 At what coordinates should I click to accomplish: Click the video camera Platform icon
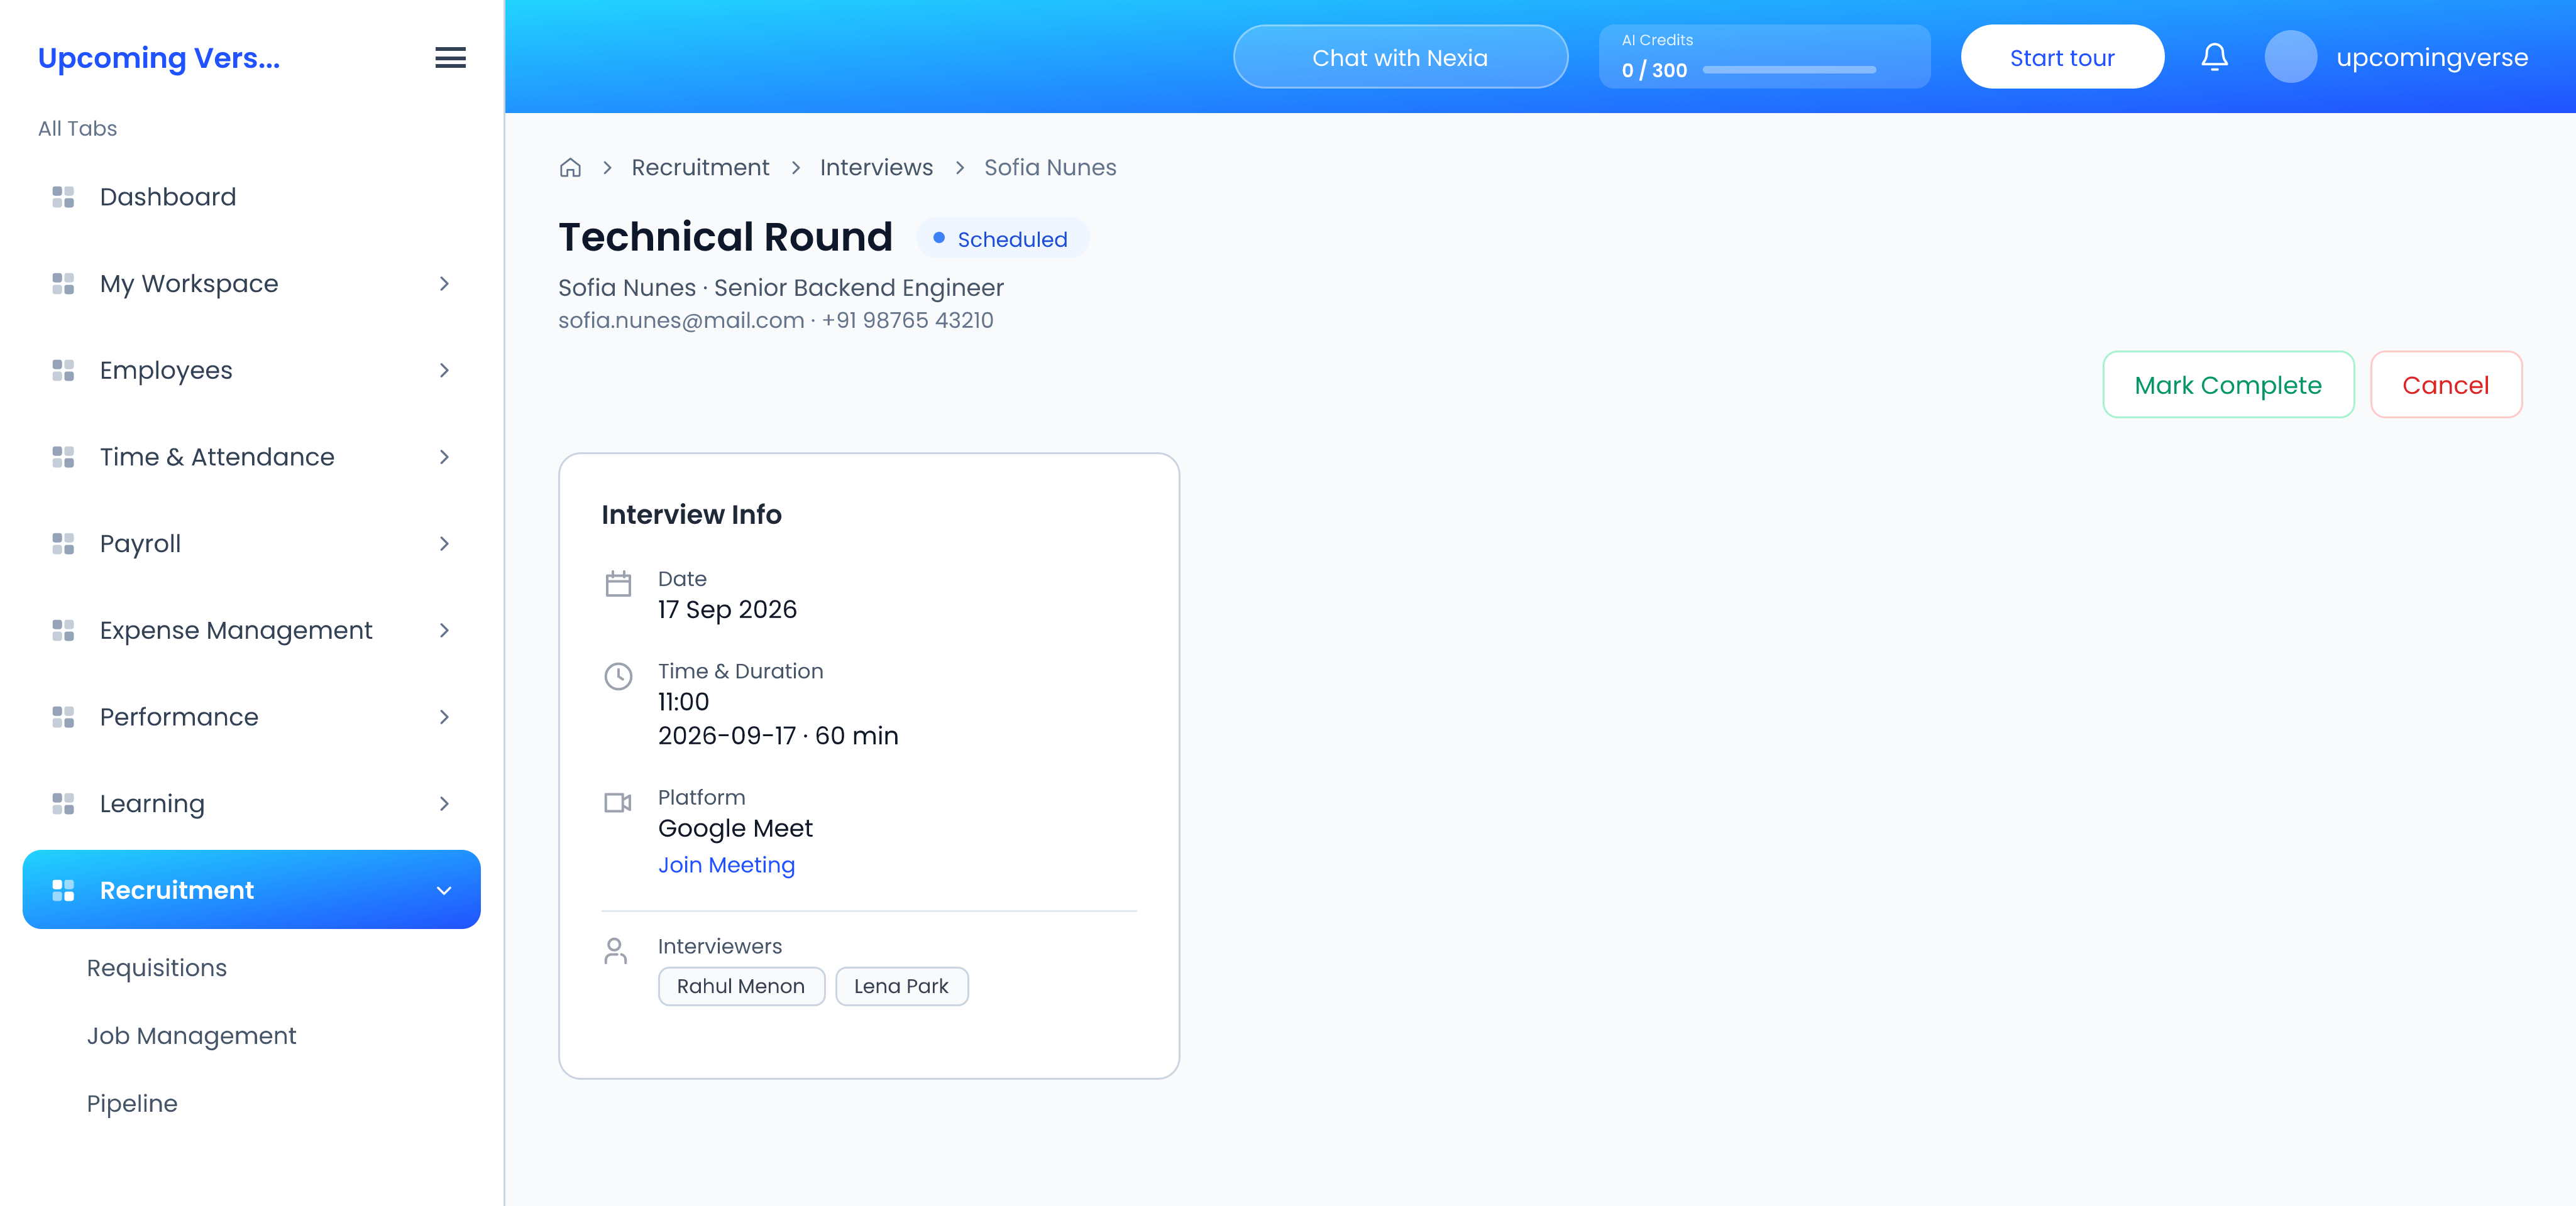click(x=618, y=802)
